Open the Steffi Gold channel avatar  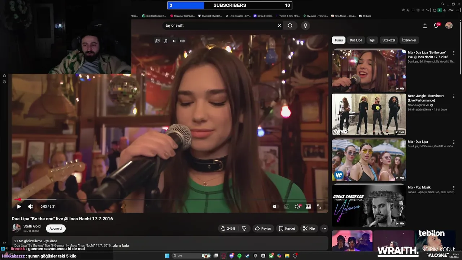click(x=17, y=228)
